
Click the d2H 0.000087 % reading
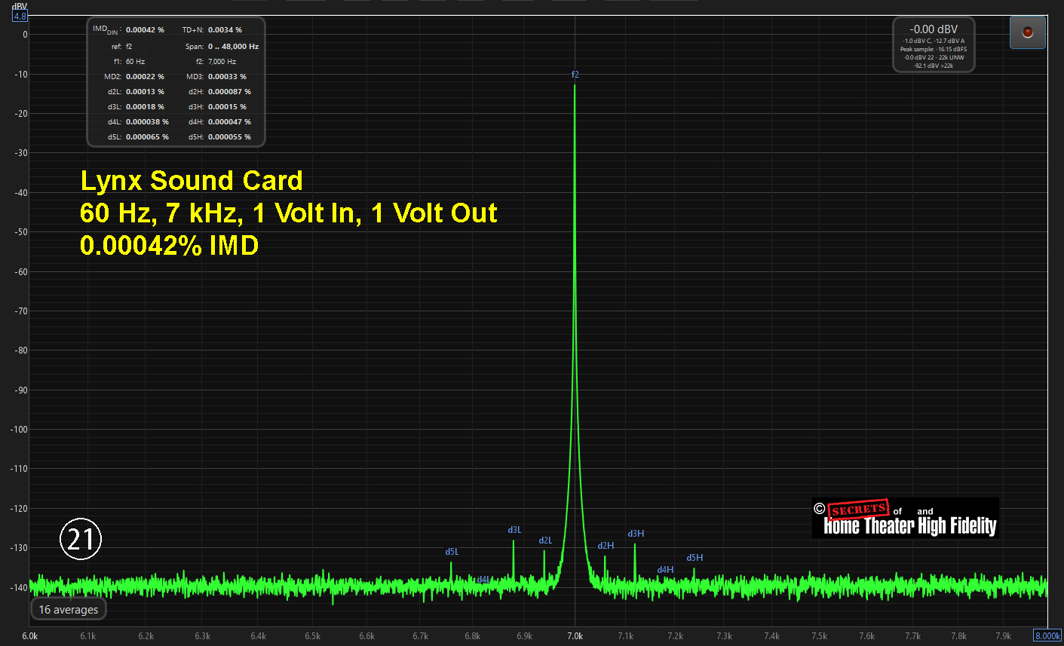[x=219, y=92]
